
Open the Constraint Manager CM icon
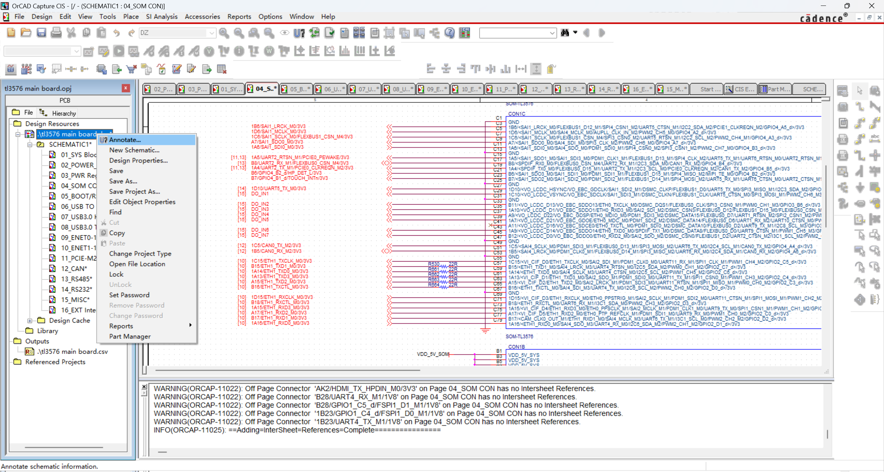point(465,33)
